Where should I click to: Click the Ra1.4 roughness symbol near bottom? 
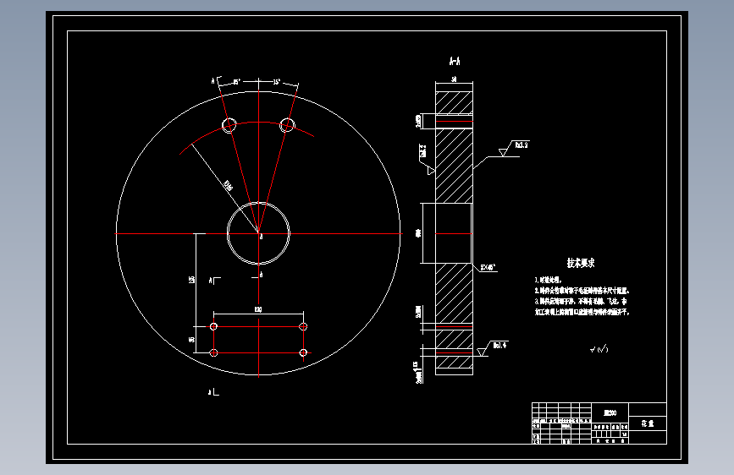494,348
